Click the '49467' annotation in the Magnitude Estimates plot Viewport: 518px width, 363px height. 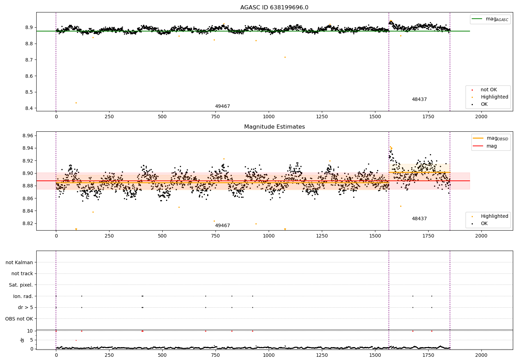(x=222, y=226)
